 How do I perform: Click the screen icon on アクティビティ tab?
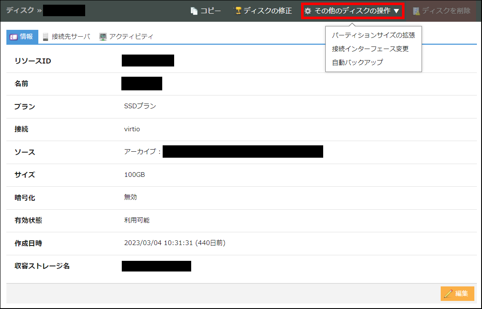(x=102, y=37)
